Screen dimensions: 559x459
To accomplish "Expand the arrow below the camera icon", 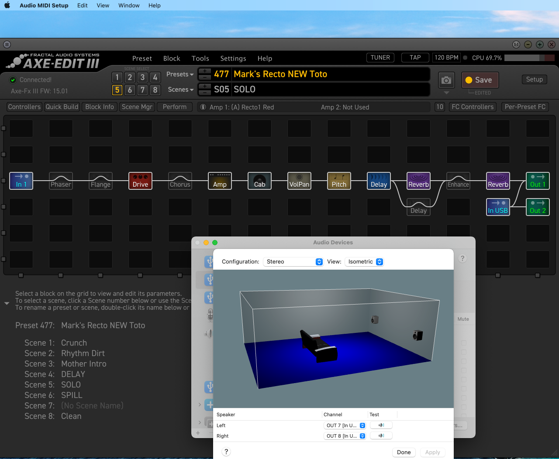I will pos(446,93).
